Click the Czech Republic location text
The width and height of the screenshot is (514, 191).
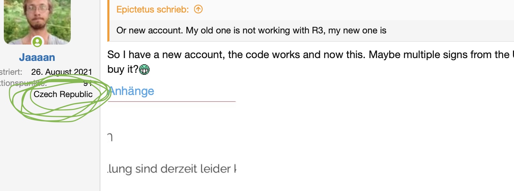[63, 94]
